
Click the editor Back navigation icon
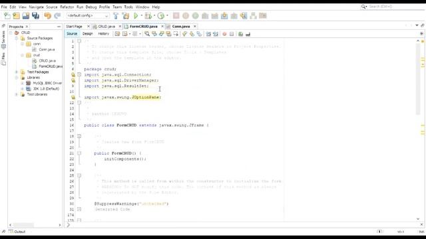point(124,34)
